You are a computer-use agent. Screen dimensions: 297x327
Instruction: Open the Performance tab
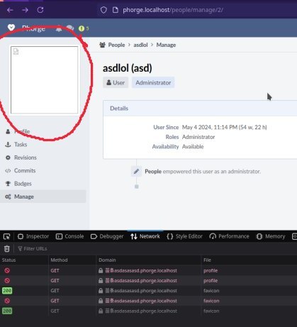click(x=229, y=236)
